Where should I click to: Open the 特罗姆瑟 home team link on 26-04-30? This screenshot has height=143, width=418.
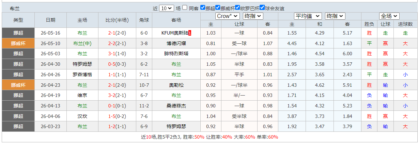tap(82, 64)
